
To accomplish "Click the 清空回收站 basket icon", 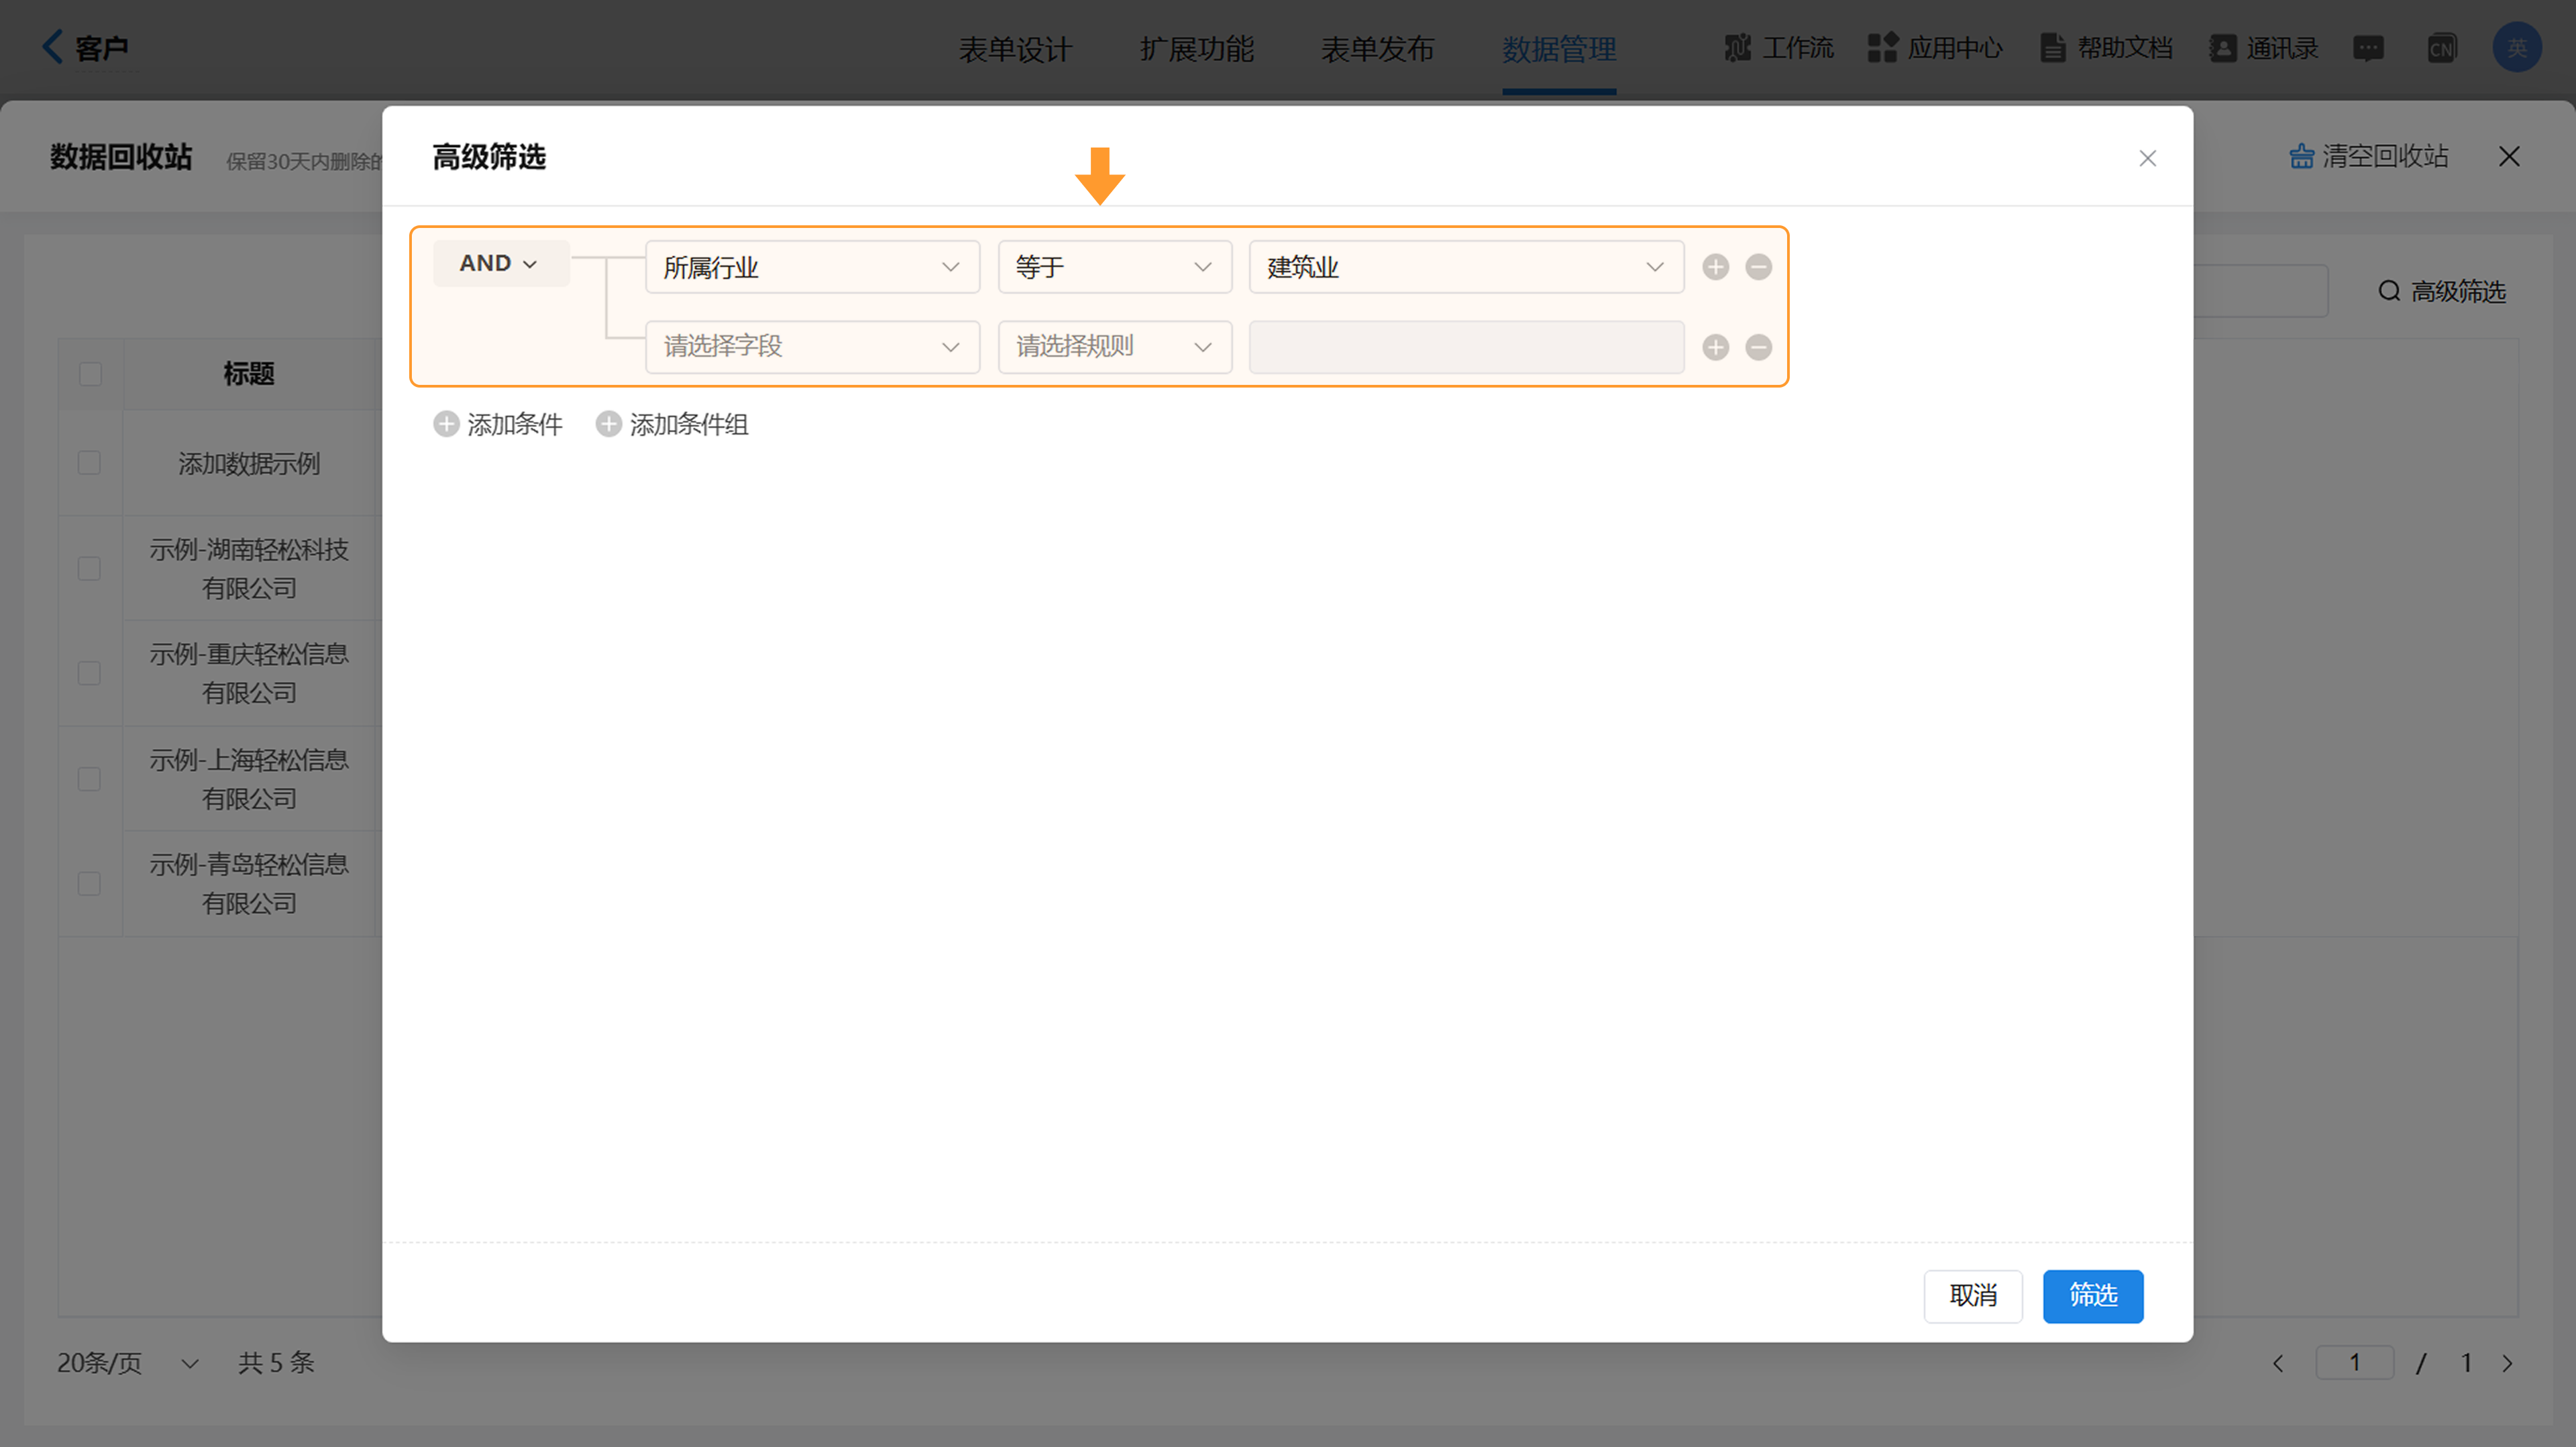I will pyautogui.click(x=2301, y=156).
